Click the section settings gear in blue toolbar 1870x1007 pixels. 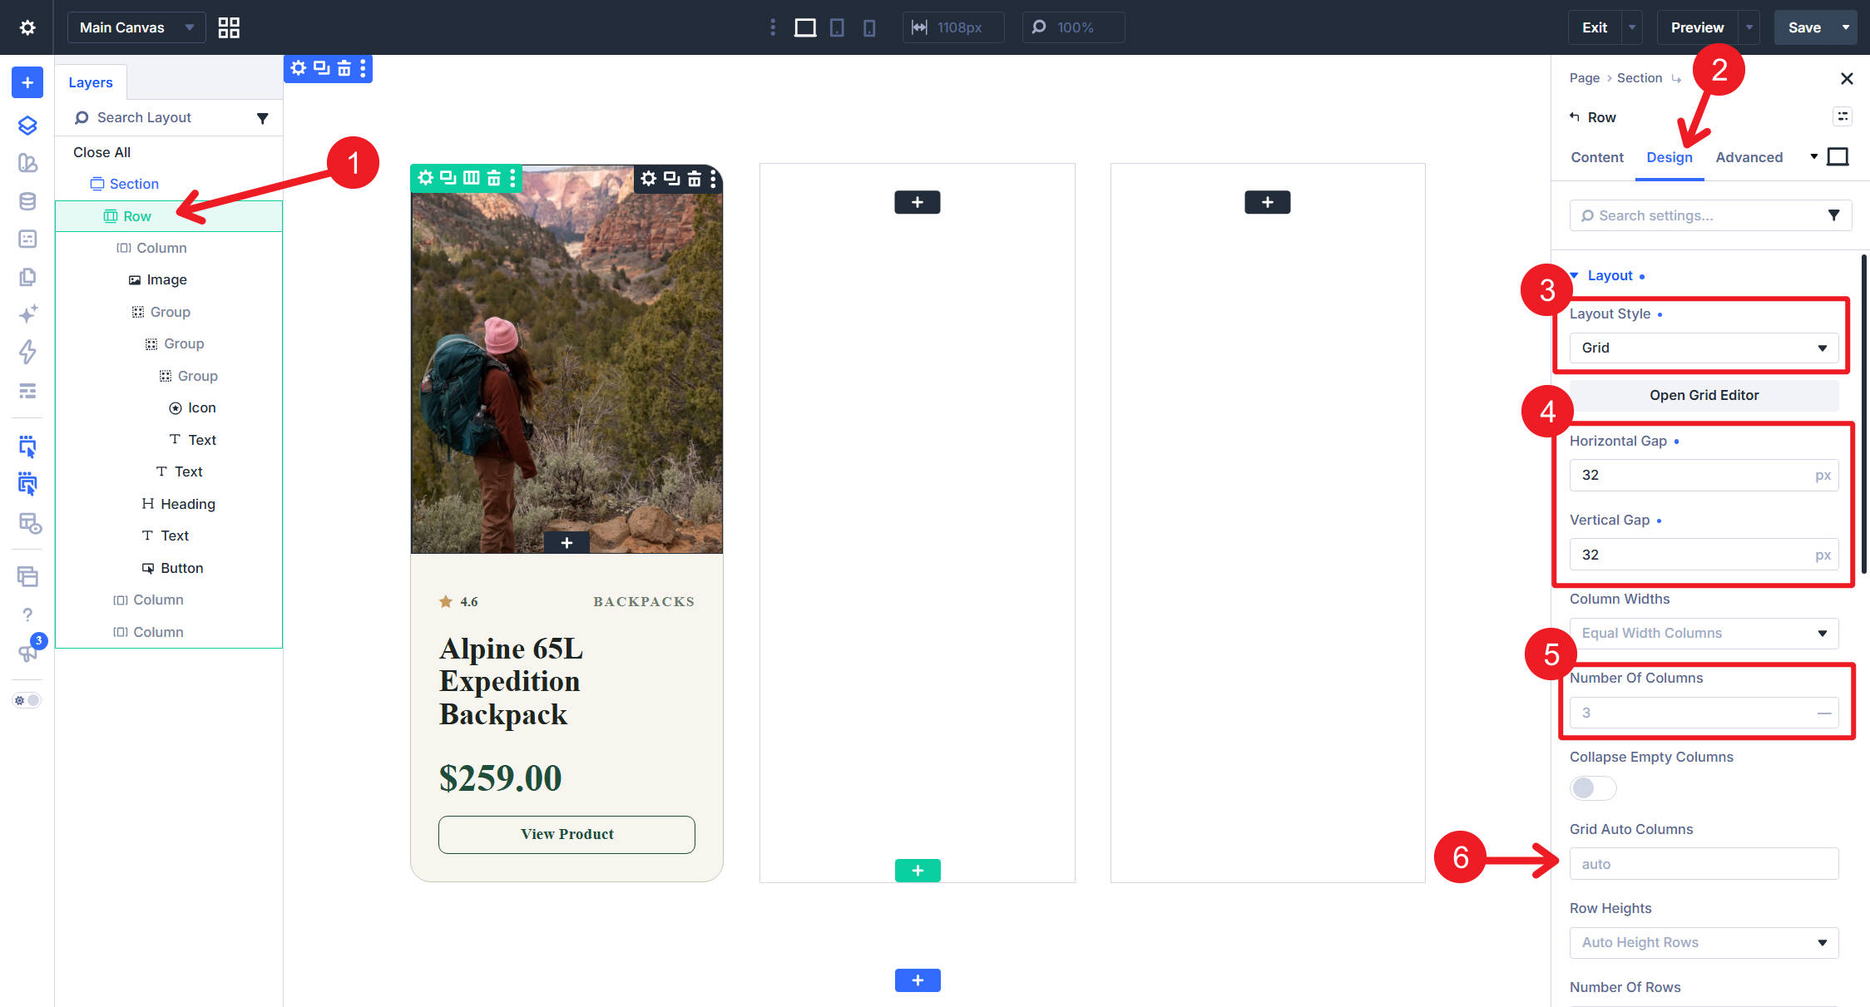pyautogui.click(x=298, y=68)
